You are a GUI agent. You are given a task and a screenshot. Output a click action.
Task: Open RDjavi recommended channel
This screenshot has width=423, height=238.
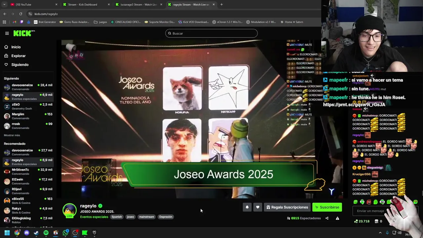tap(28, 191)
